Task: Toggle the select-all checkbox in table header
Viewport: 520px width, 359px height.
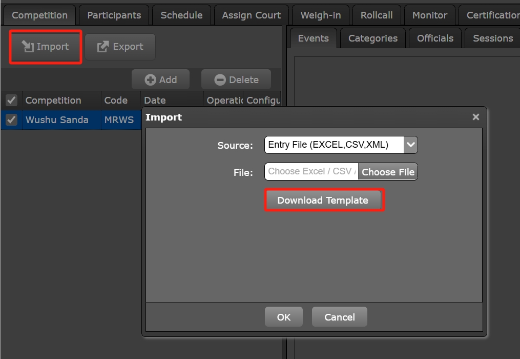Action: [11, 100]
